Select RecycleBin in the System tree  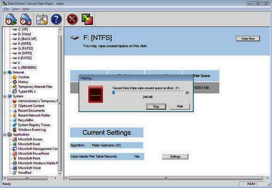coord(26,120)
